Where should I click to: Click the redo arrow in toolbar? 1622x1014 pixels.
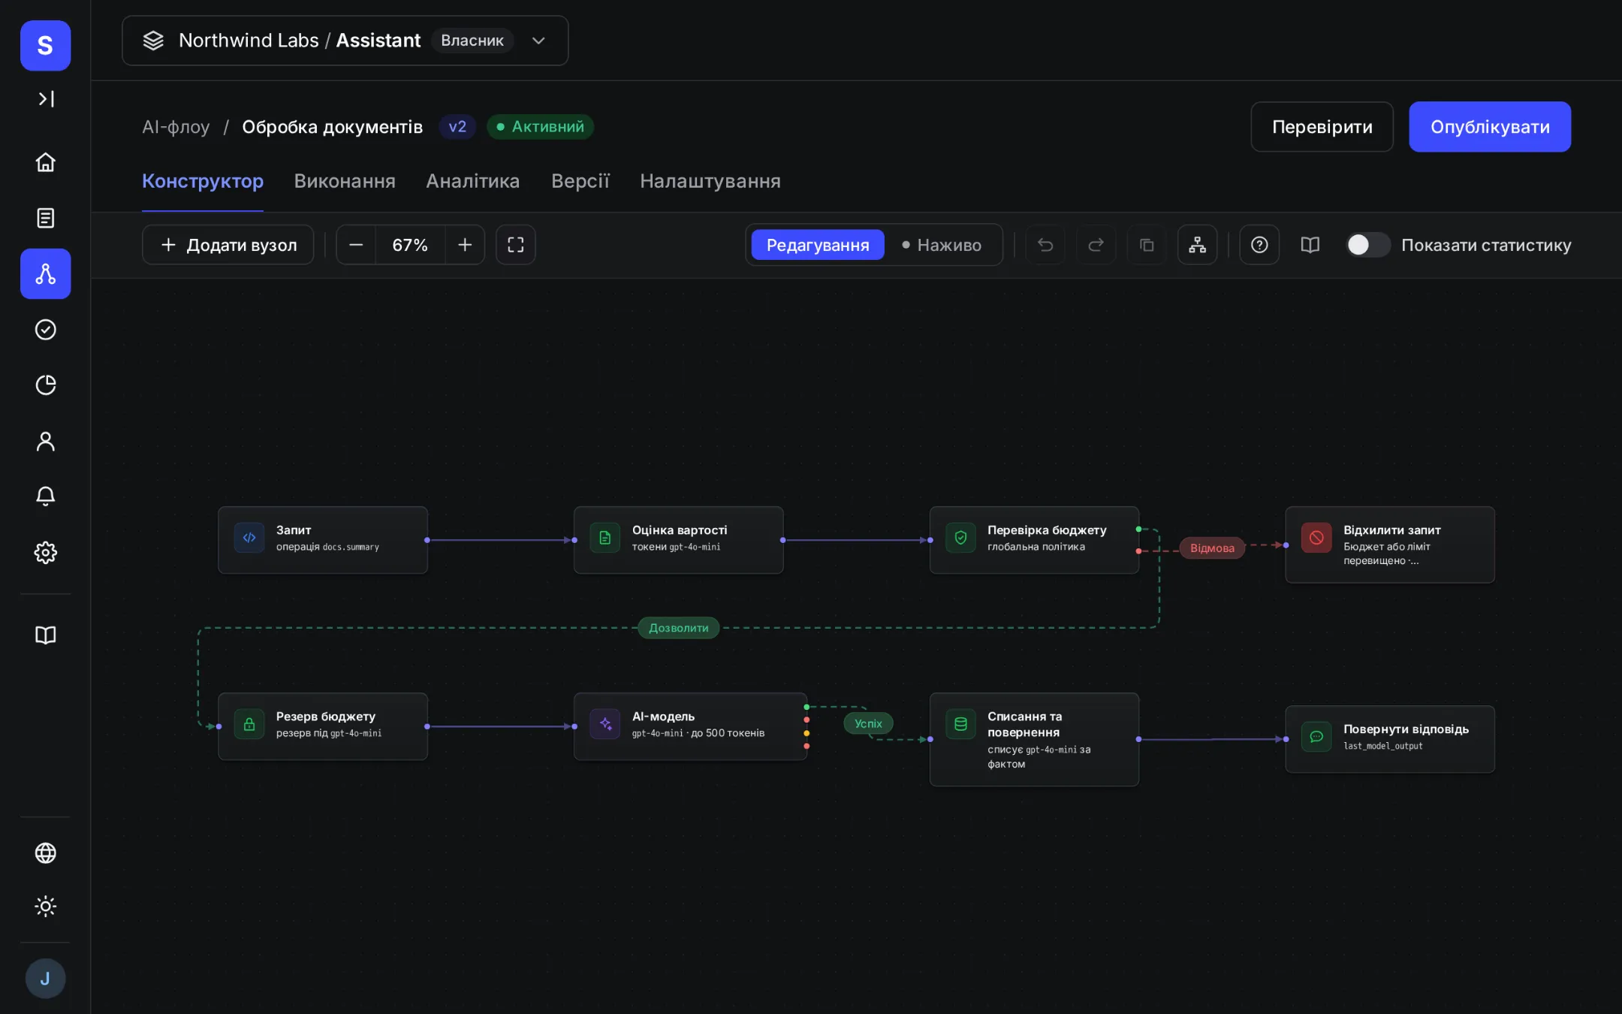1096,245
